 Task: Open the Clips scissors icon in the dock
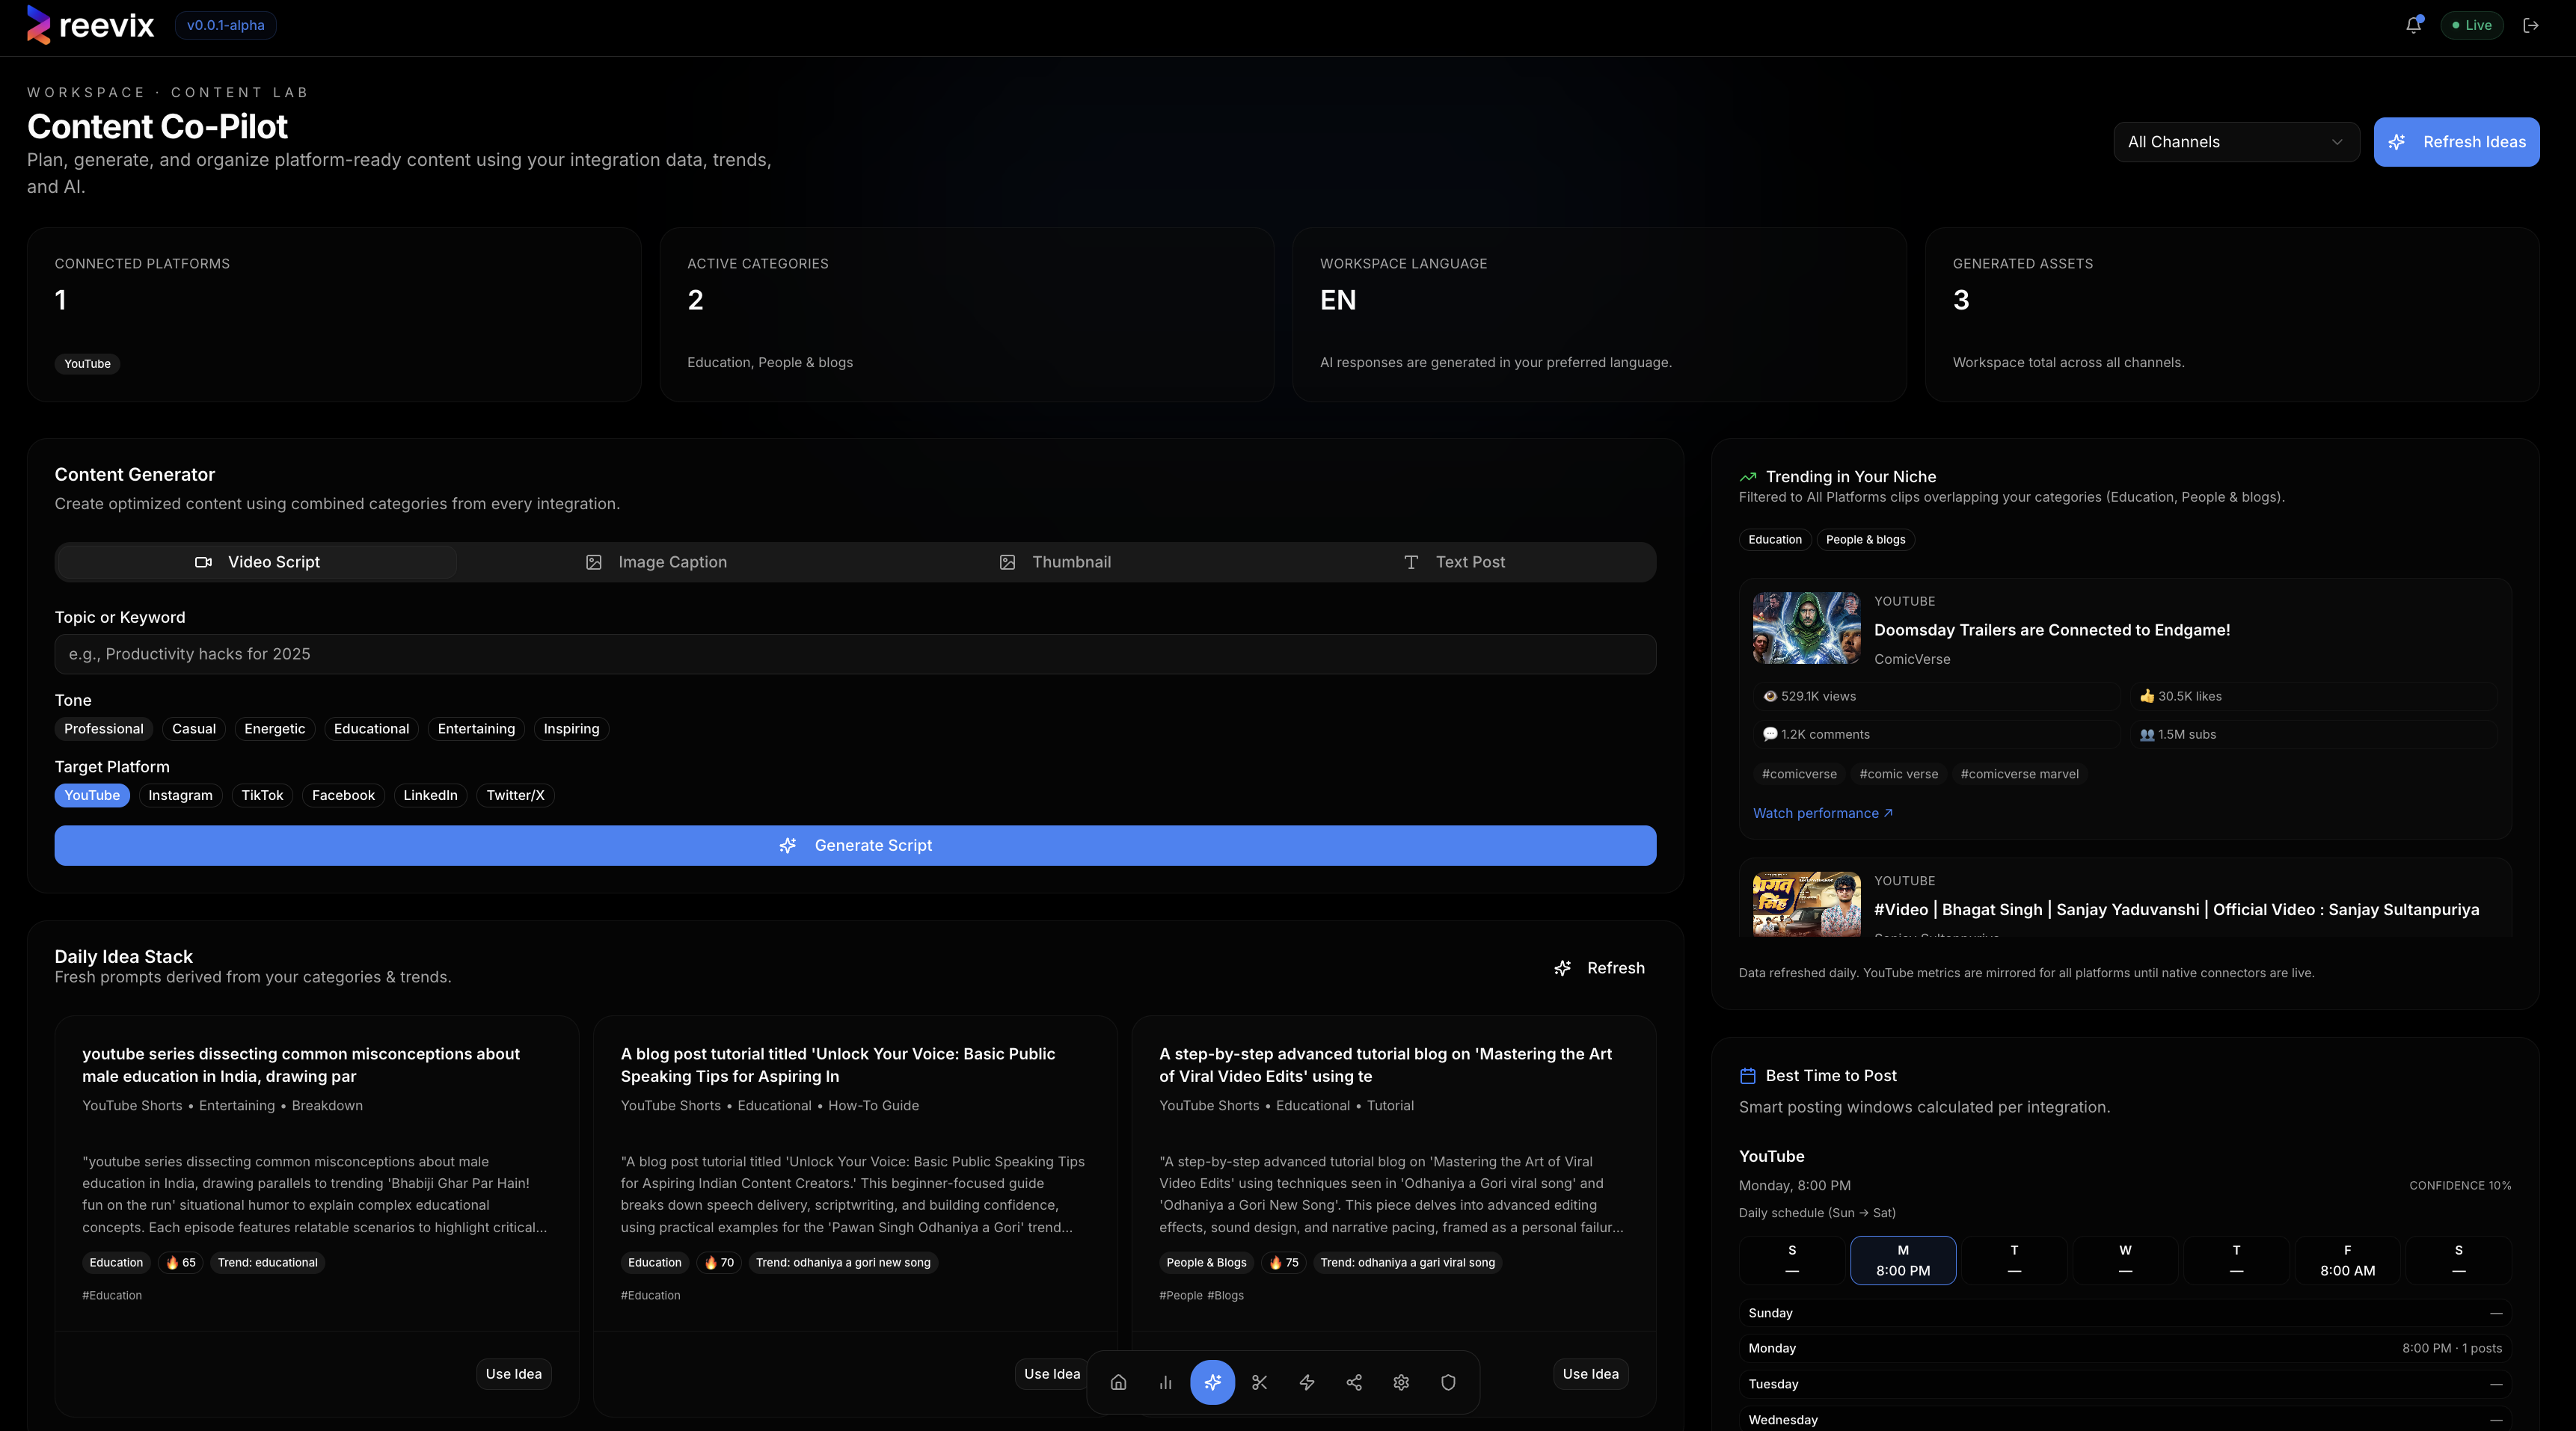coord(1259,1383)
